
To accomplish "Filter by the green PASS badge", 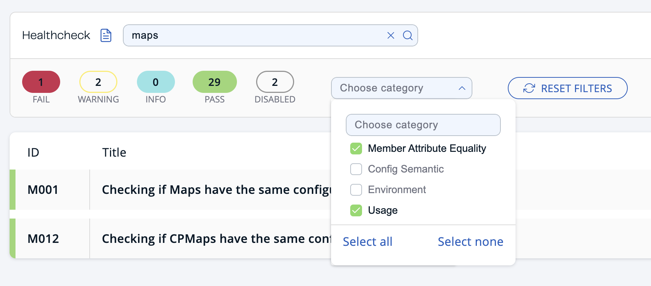I will point(214,82).
